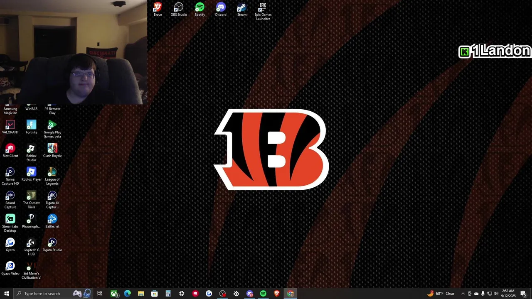The height and width of the screenshot is (299, 532).
Task: Select Google Play Games beta icon
Action: pos(52,129)
